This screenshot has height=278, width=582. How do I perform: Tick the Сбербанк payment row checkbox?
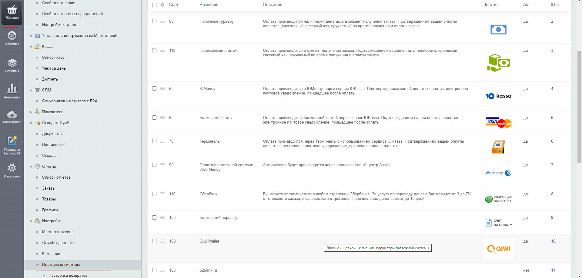coord(154,194)
